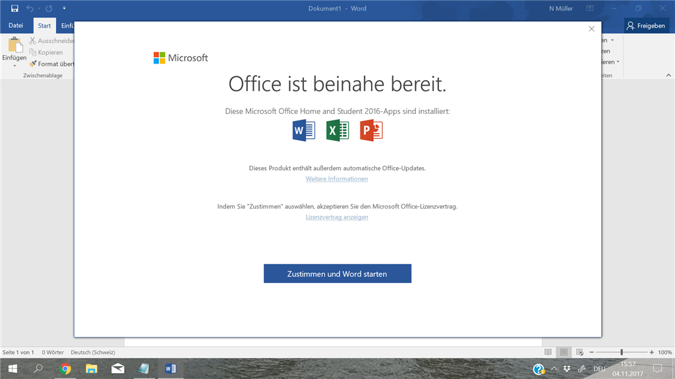Open Customize Quick Access Toolbar dropdown
Image resolution: width=675 pixels, height=379 pixels.
coord(64,8)
